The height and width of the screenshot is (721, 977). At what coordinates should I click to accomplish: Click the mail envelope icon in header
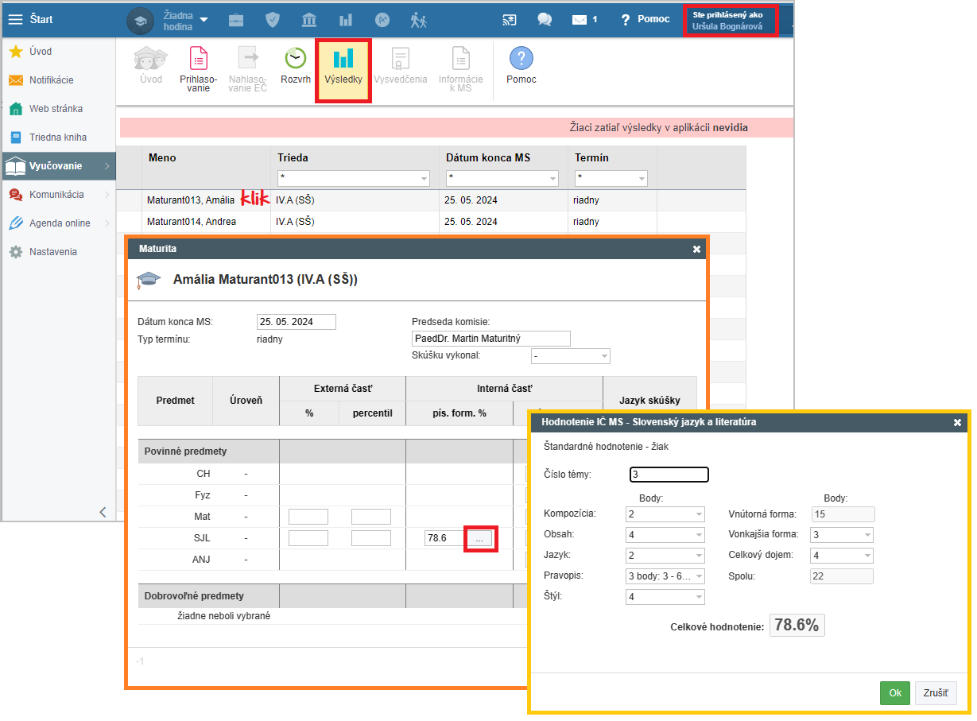pos(580,20)
